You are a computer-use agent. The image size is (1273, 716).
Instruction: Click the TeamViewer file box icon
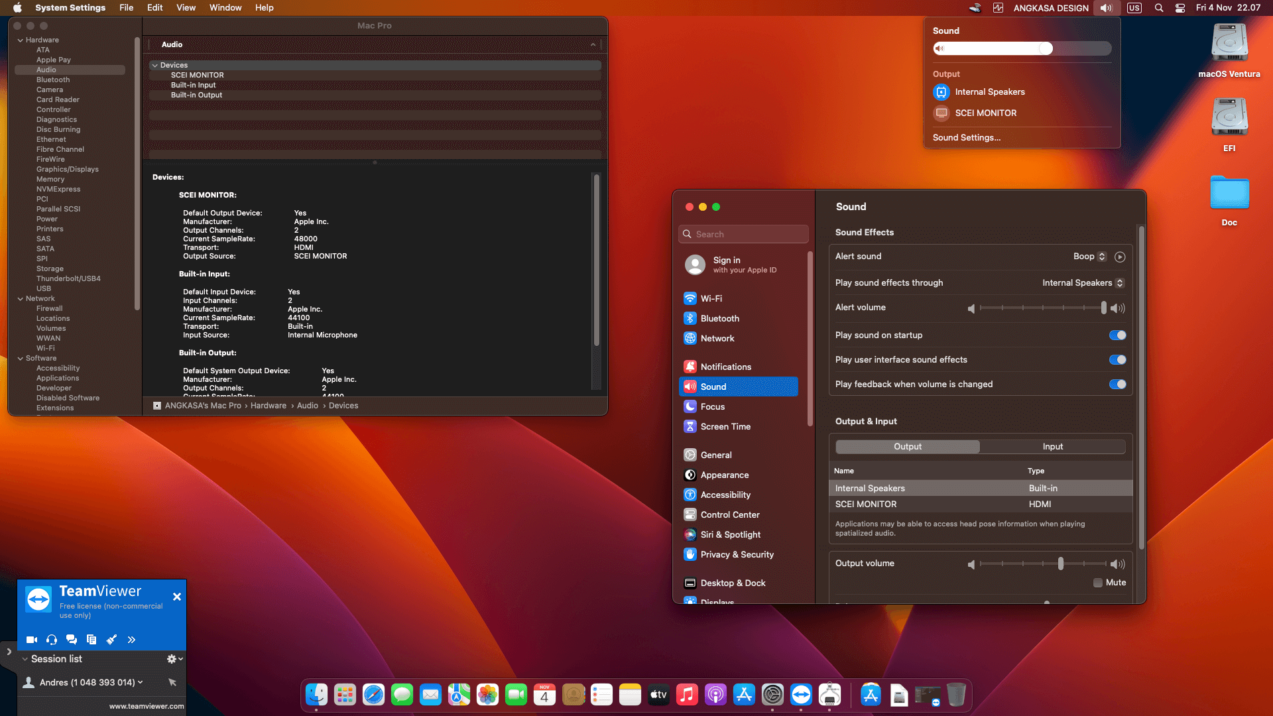[91, 640]
